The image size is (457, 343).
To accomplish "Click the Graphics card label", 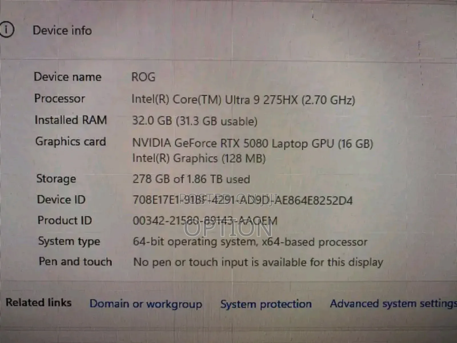I will (71, 141).
